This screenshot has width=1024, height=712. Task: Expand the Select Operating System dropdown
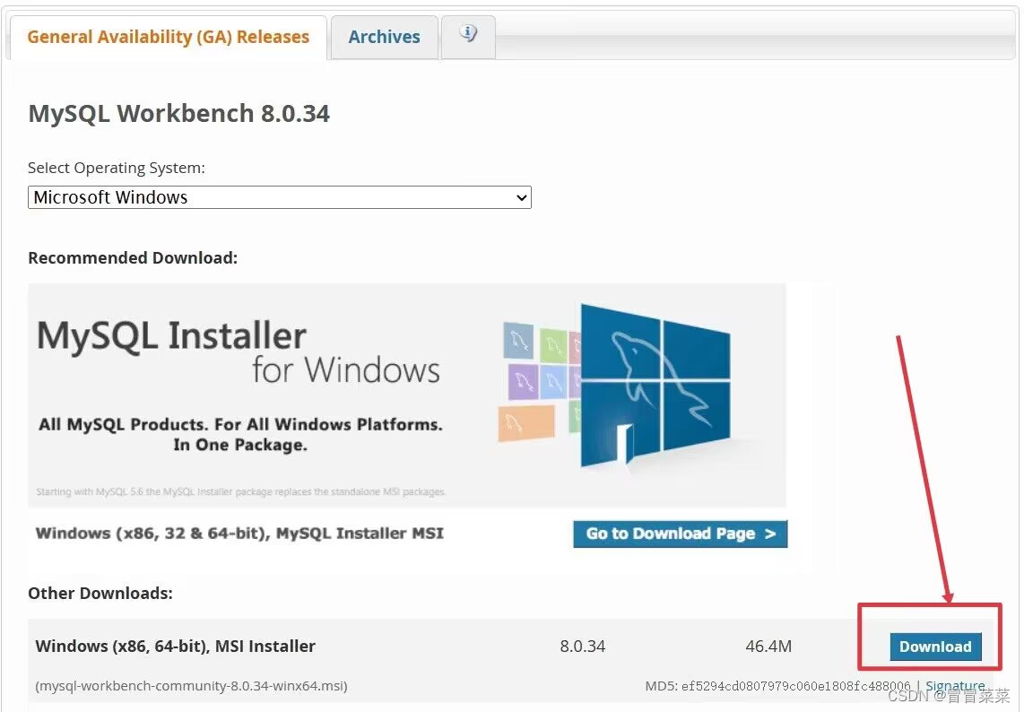tap(280, 197)
